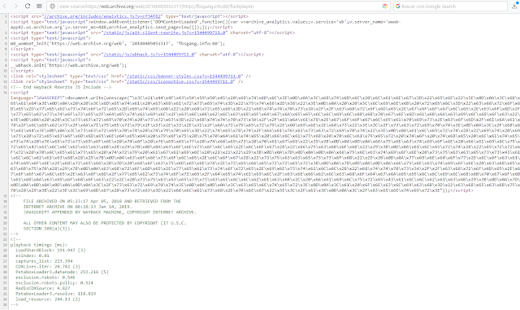Focus the web.archive.org address bar
The width and height of the screenshot is (520, 310).
click(x=219, y=6)
